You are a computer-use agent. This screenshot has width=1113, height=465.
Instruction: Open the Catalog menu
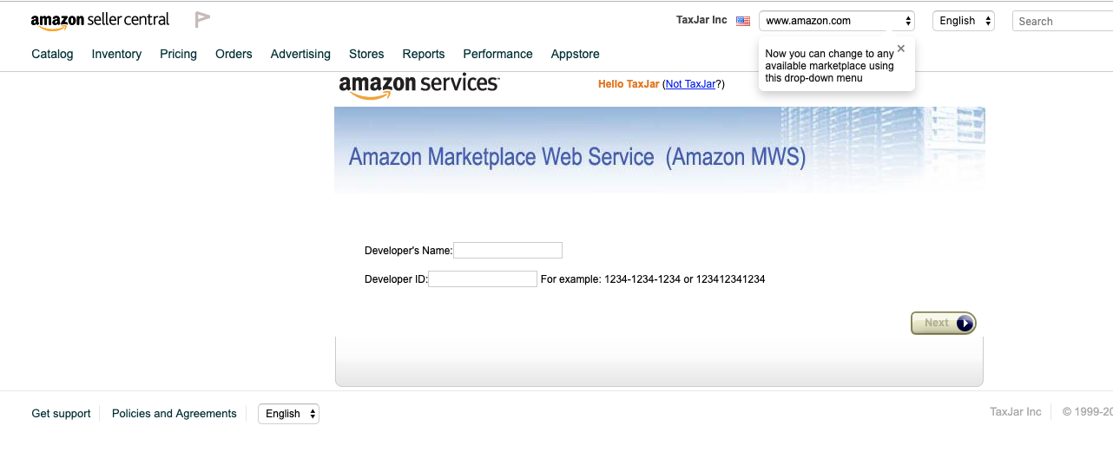coord(52,54)
